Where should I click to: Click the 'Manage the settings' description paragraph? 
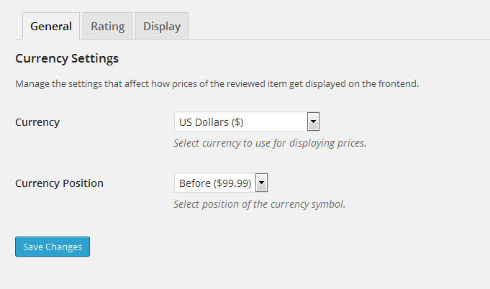(x=217, y=84)
